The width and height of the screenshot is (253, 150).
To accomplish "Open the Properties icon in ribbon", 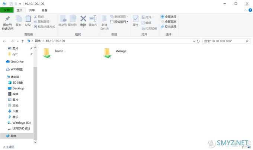I will coord(135,19).
